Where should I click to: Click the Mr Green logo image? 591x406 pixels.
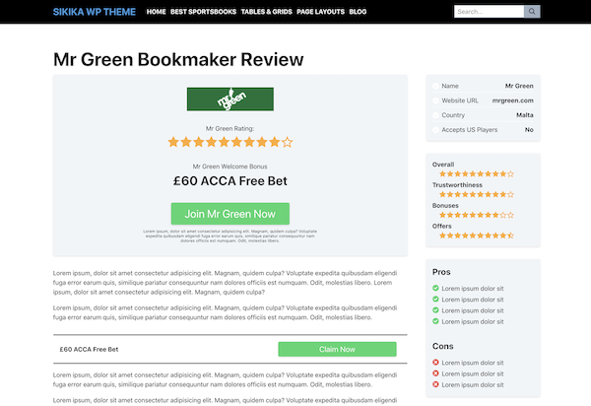pyautogui.click(x=230, y=100)
